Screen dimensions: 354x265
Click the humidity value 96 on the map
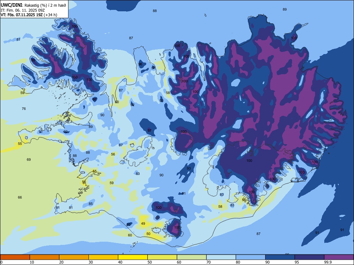140,64
